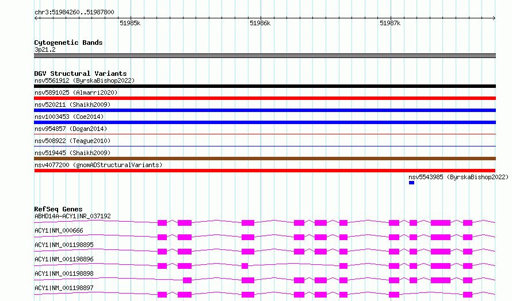
Task: Open the ACY1|NM_001198897 transcript label
Action: (x=64, y=288)
